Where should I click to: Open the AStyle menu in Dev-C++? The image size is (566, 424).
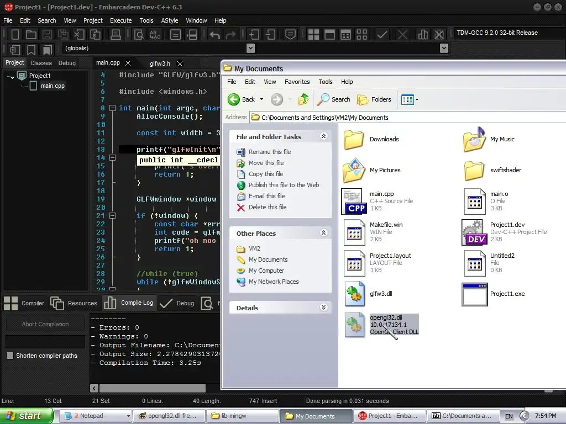pos(169,20)
